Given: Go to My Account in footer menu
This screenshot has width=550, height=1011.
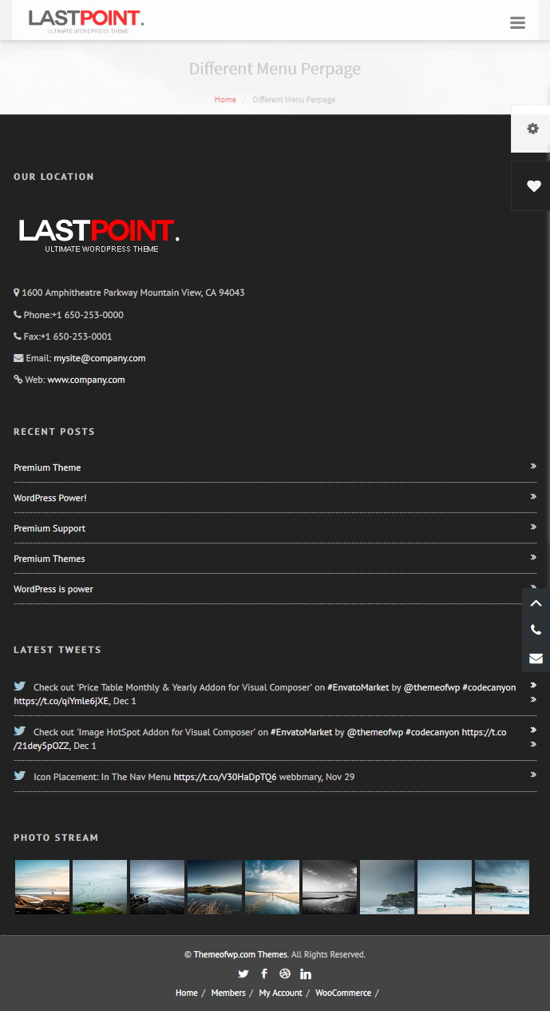Looking at the screenshot, I should pos(280,993).
